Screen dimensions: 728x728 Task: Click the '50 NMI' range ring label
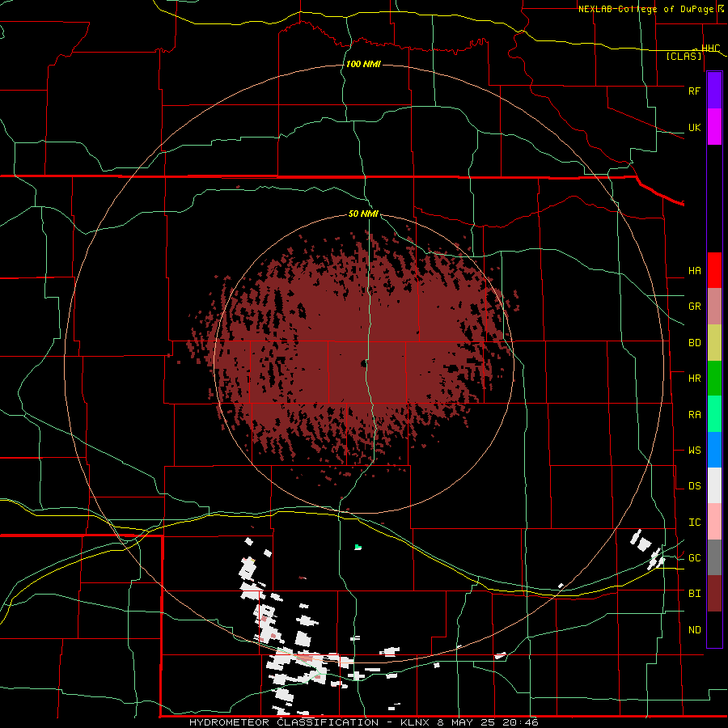tap(363, 214)
